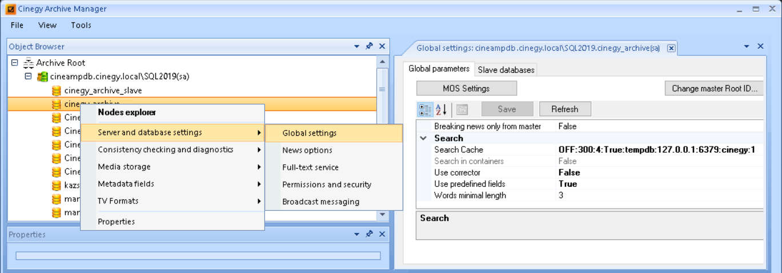The width and height of the screenshot is (782, 273).
Task: Expand the Media storage submenu
Action: [259, 167]
